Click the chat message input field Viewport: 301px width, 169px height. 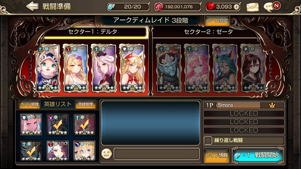point(156,154)
